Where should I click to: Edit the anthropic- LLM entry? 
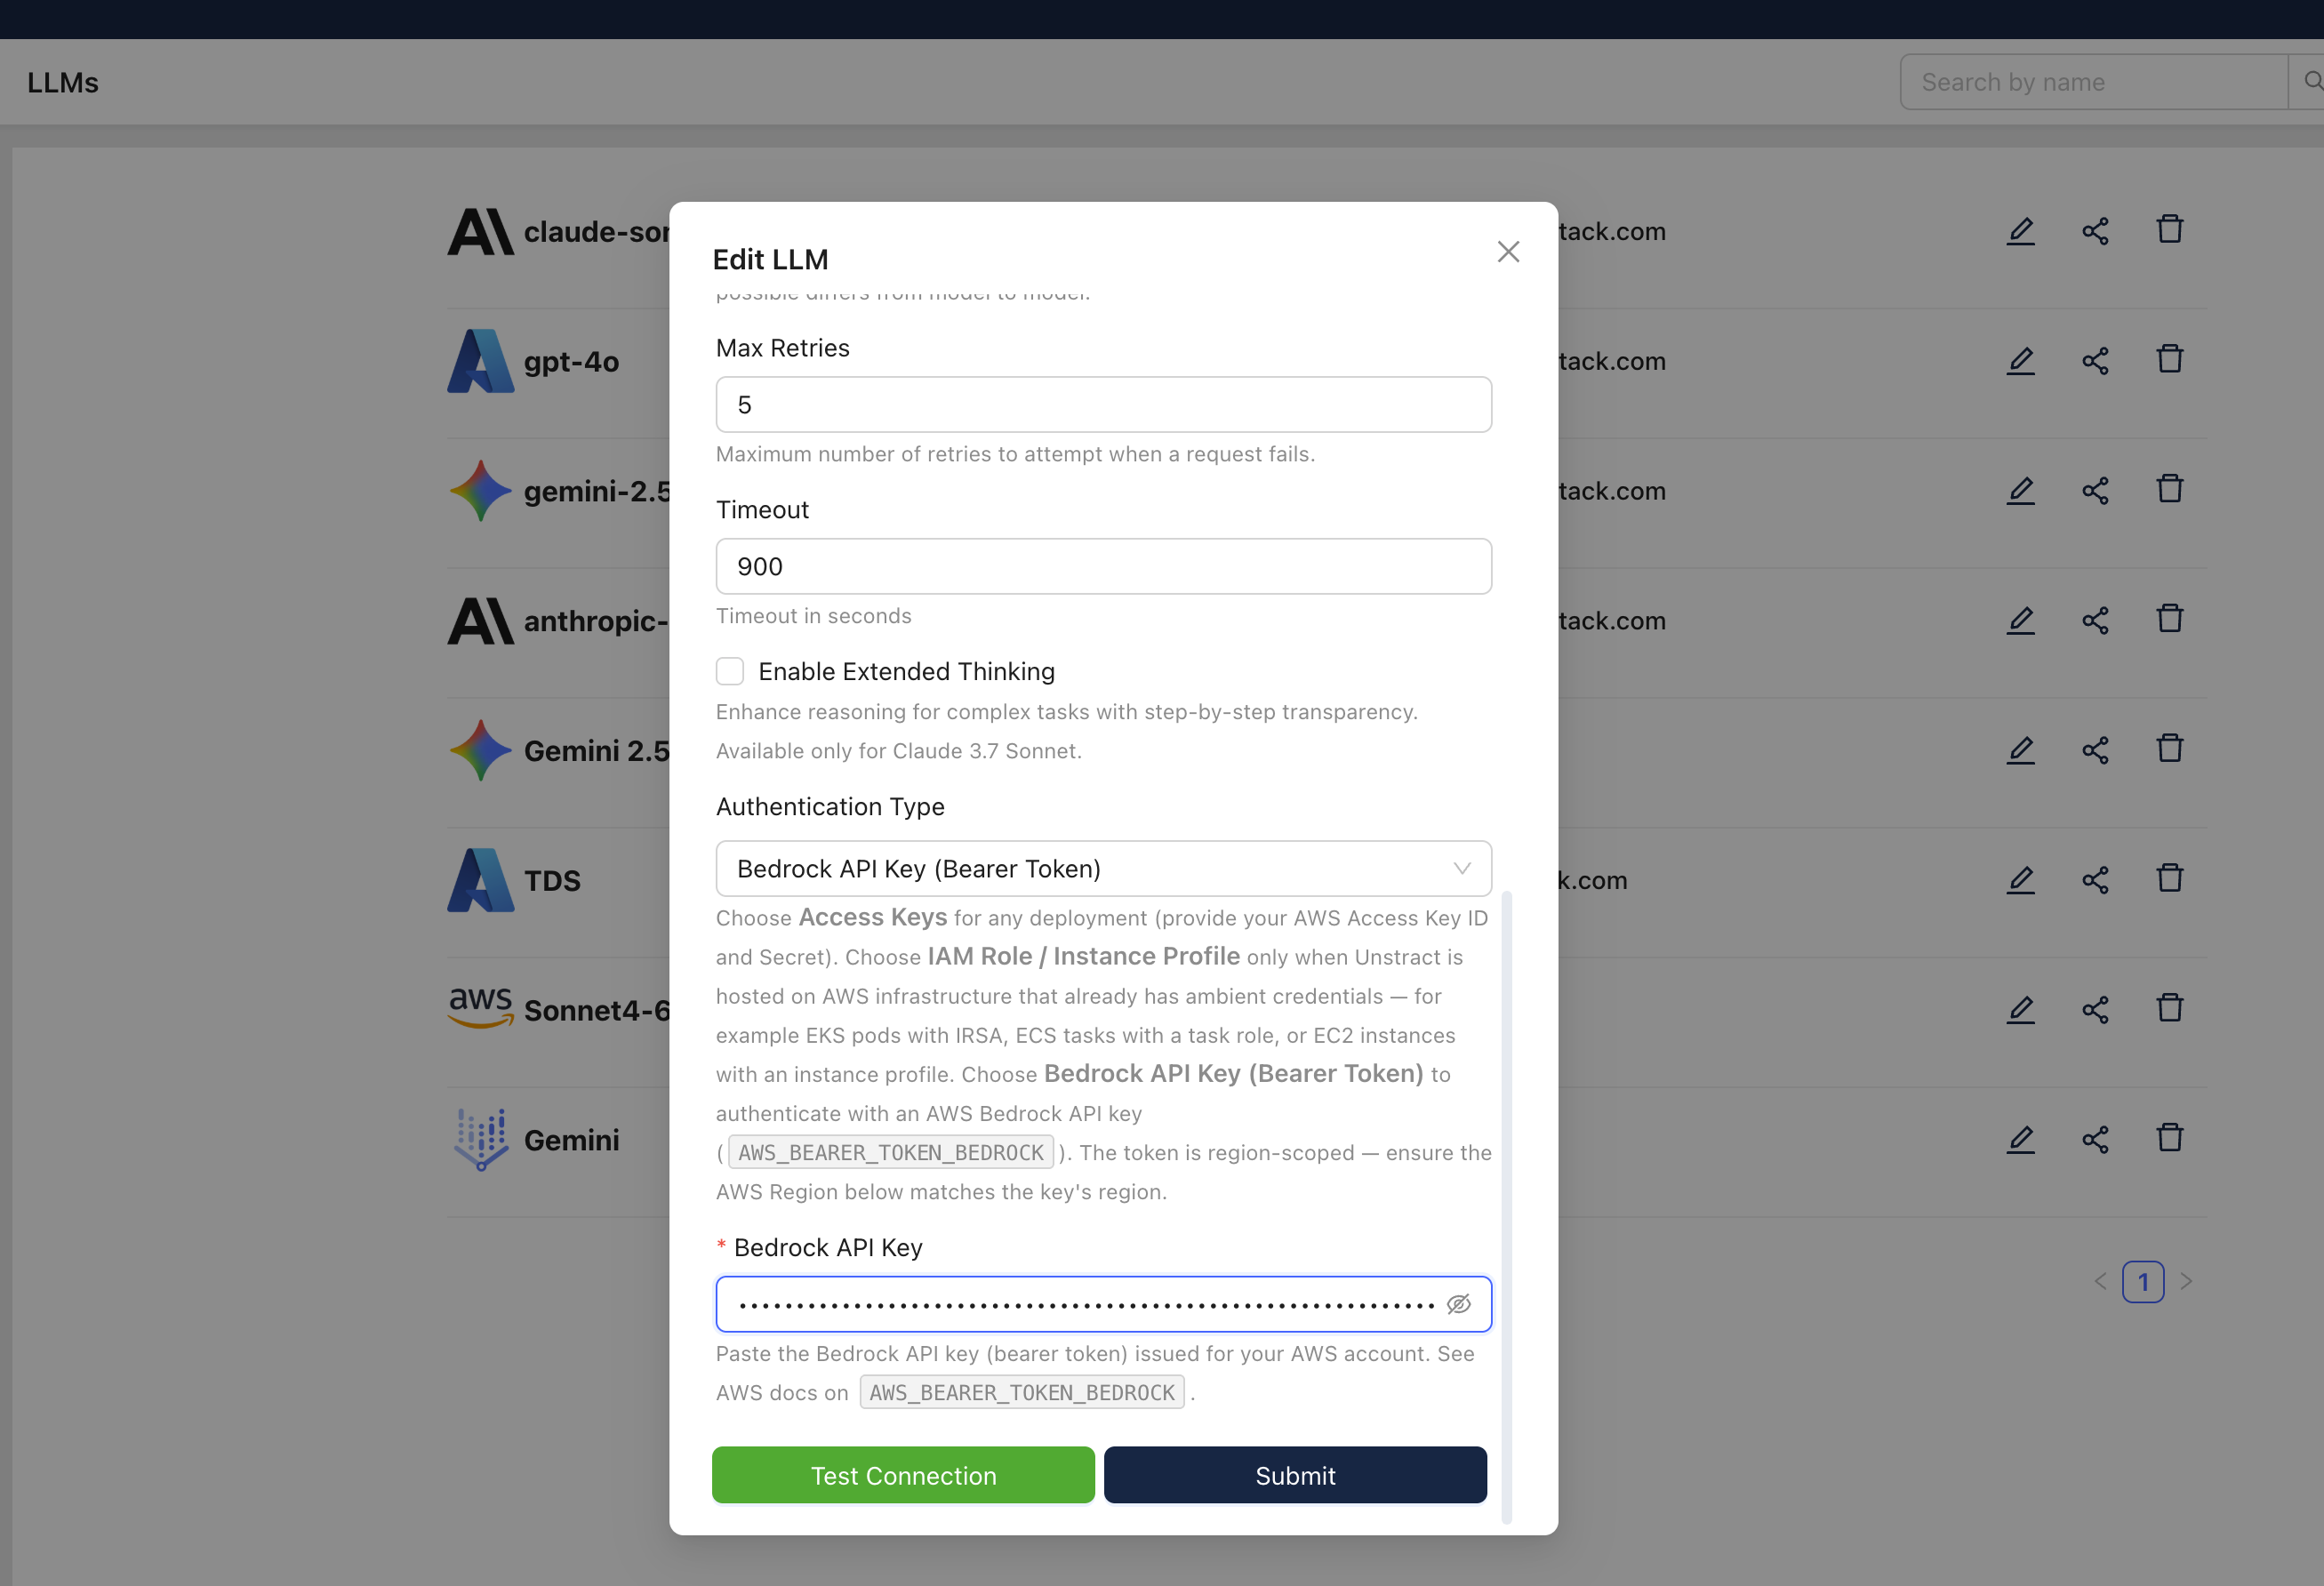2020,621
